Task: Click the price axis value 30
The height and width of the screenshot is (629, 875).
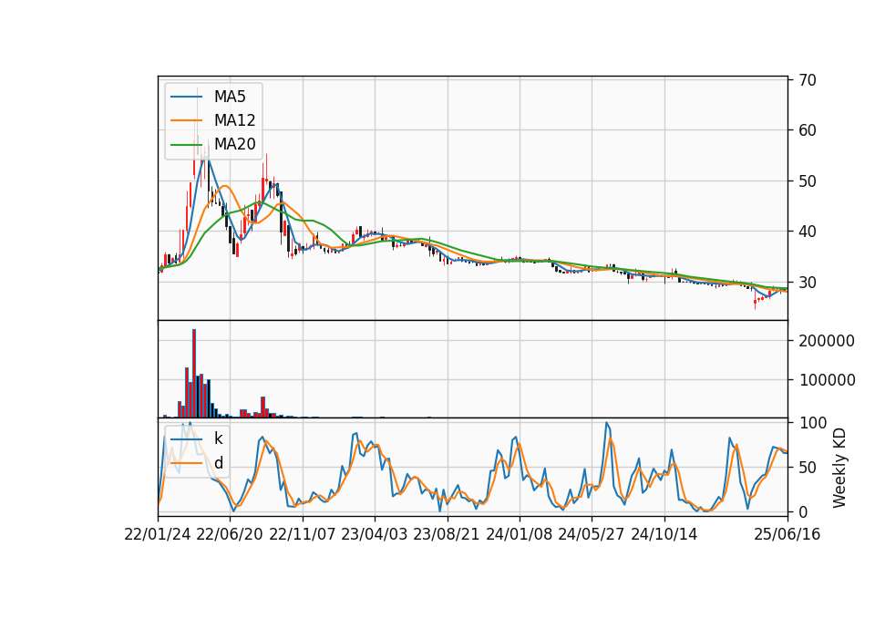Action: [x=808, y=283]
